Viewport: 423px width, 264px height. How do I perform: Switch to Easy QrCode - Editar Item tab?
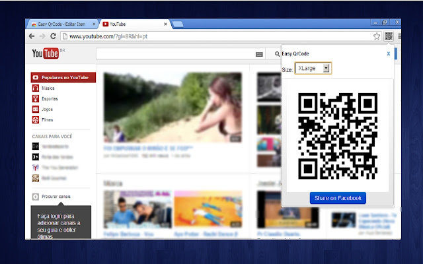(61, 24)
